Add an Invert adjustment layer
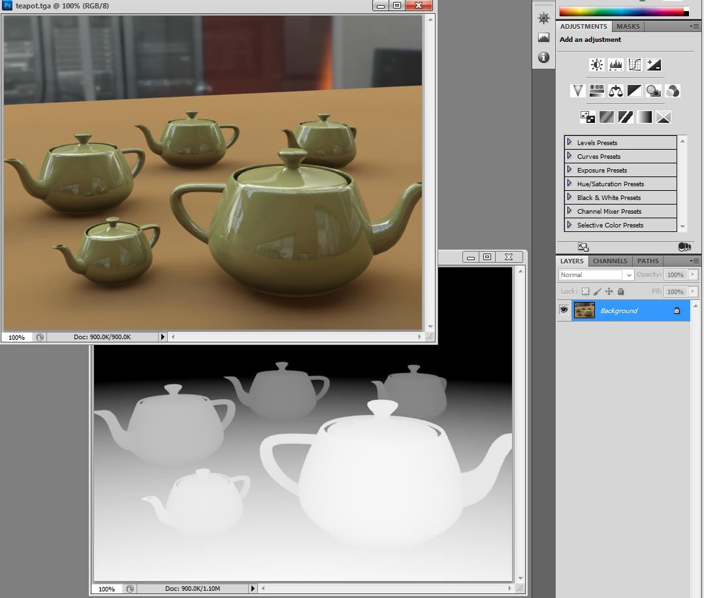Image resolution: width=704 pixels, height=598 pixels. (x=587, y=117)
